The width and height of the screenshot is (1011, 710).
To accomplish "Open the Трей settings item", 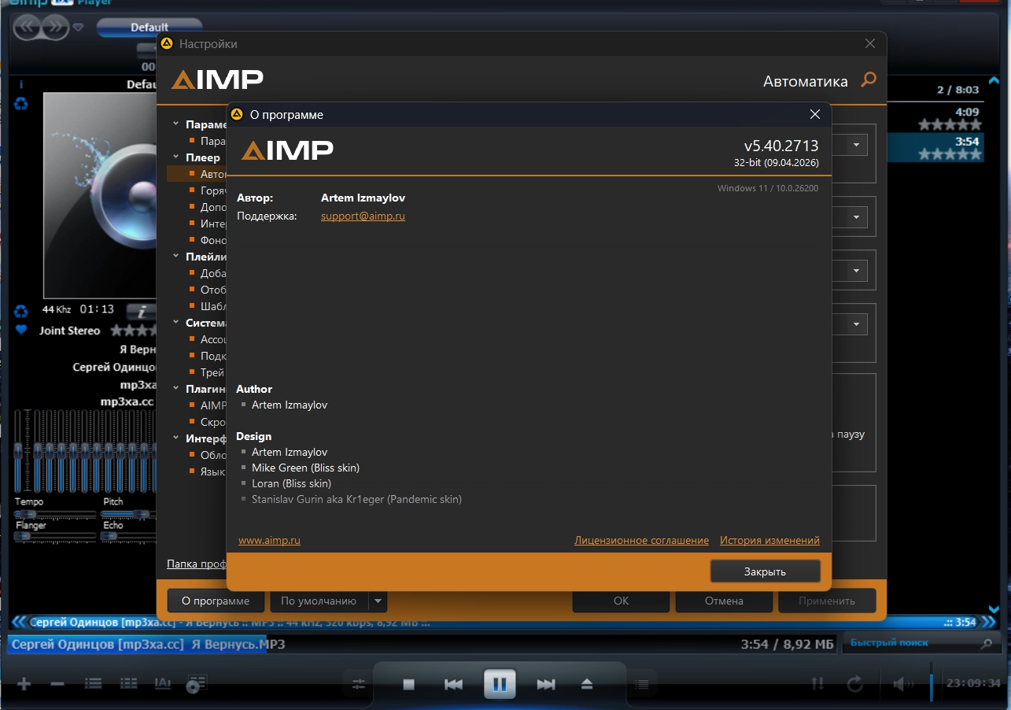I will point(212,372).
